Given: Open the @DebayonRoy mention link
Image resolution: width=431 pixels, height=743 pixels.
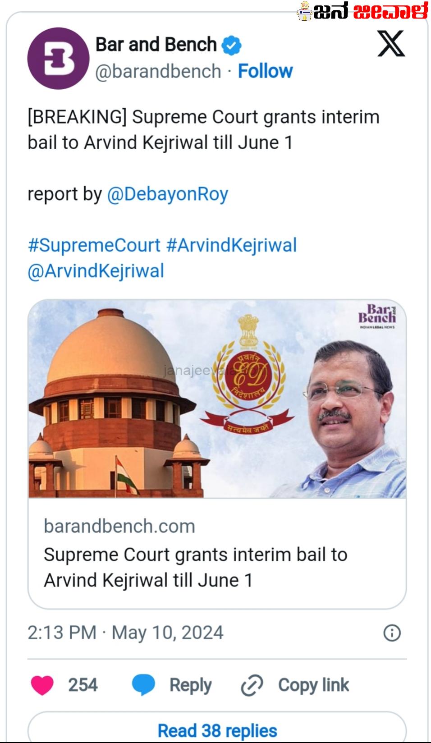Looking at the screenshot, I should (x=167, y=194).
